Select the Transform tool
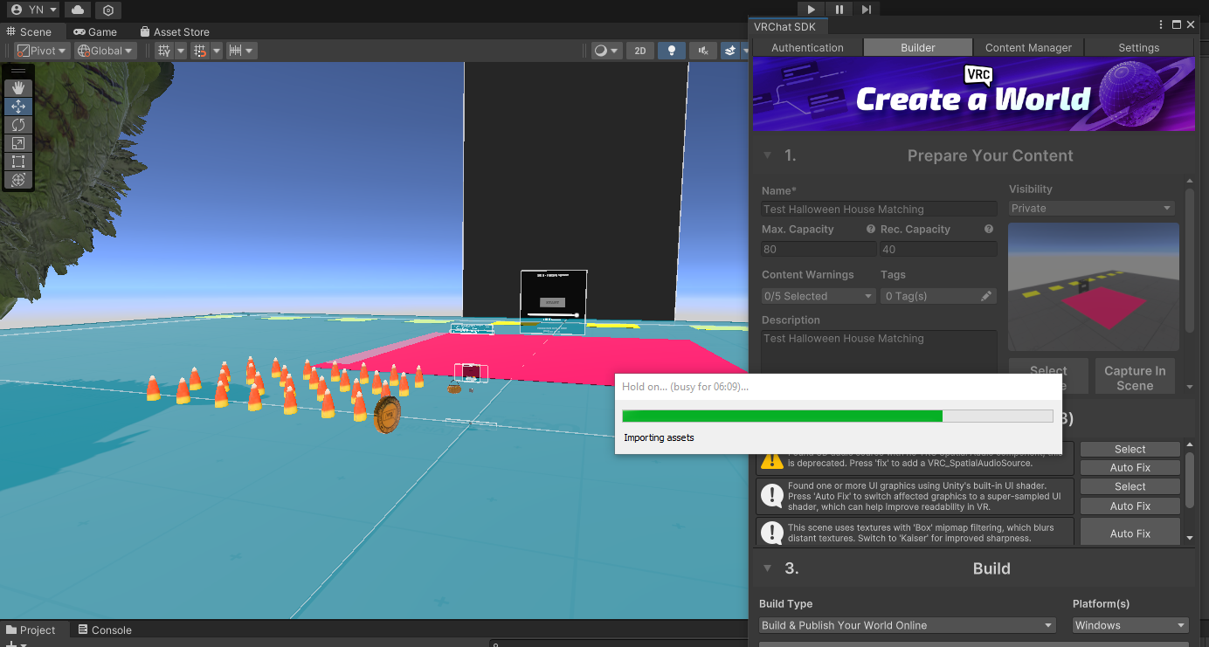The width and height of the screenshot is (1209, 647). click(18, 179)
